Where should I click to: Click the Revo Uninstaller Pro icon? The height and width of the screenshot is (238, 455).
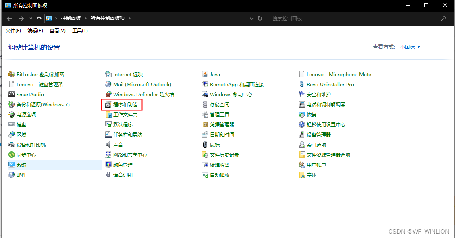click(x=302, y=84)
